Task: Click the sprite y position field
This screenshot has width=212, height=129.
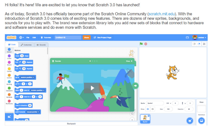Action: (x=190, y=103)
